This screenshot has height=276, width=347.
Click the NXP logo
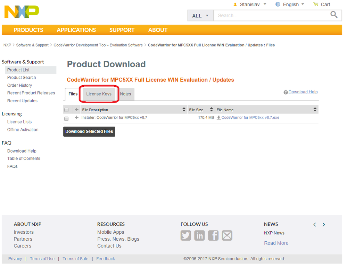tap(22, 12)
